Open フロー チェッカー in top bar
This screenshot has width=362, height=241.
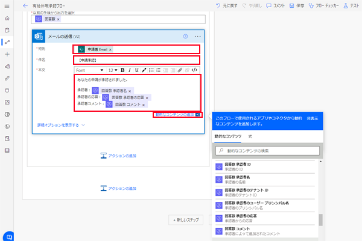(323, 6)
